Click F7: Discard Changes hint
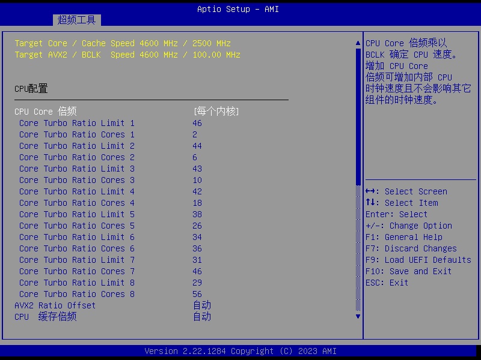This screenshot has height=360, width=481. point(411,248)
